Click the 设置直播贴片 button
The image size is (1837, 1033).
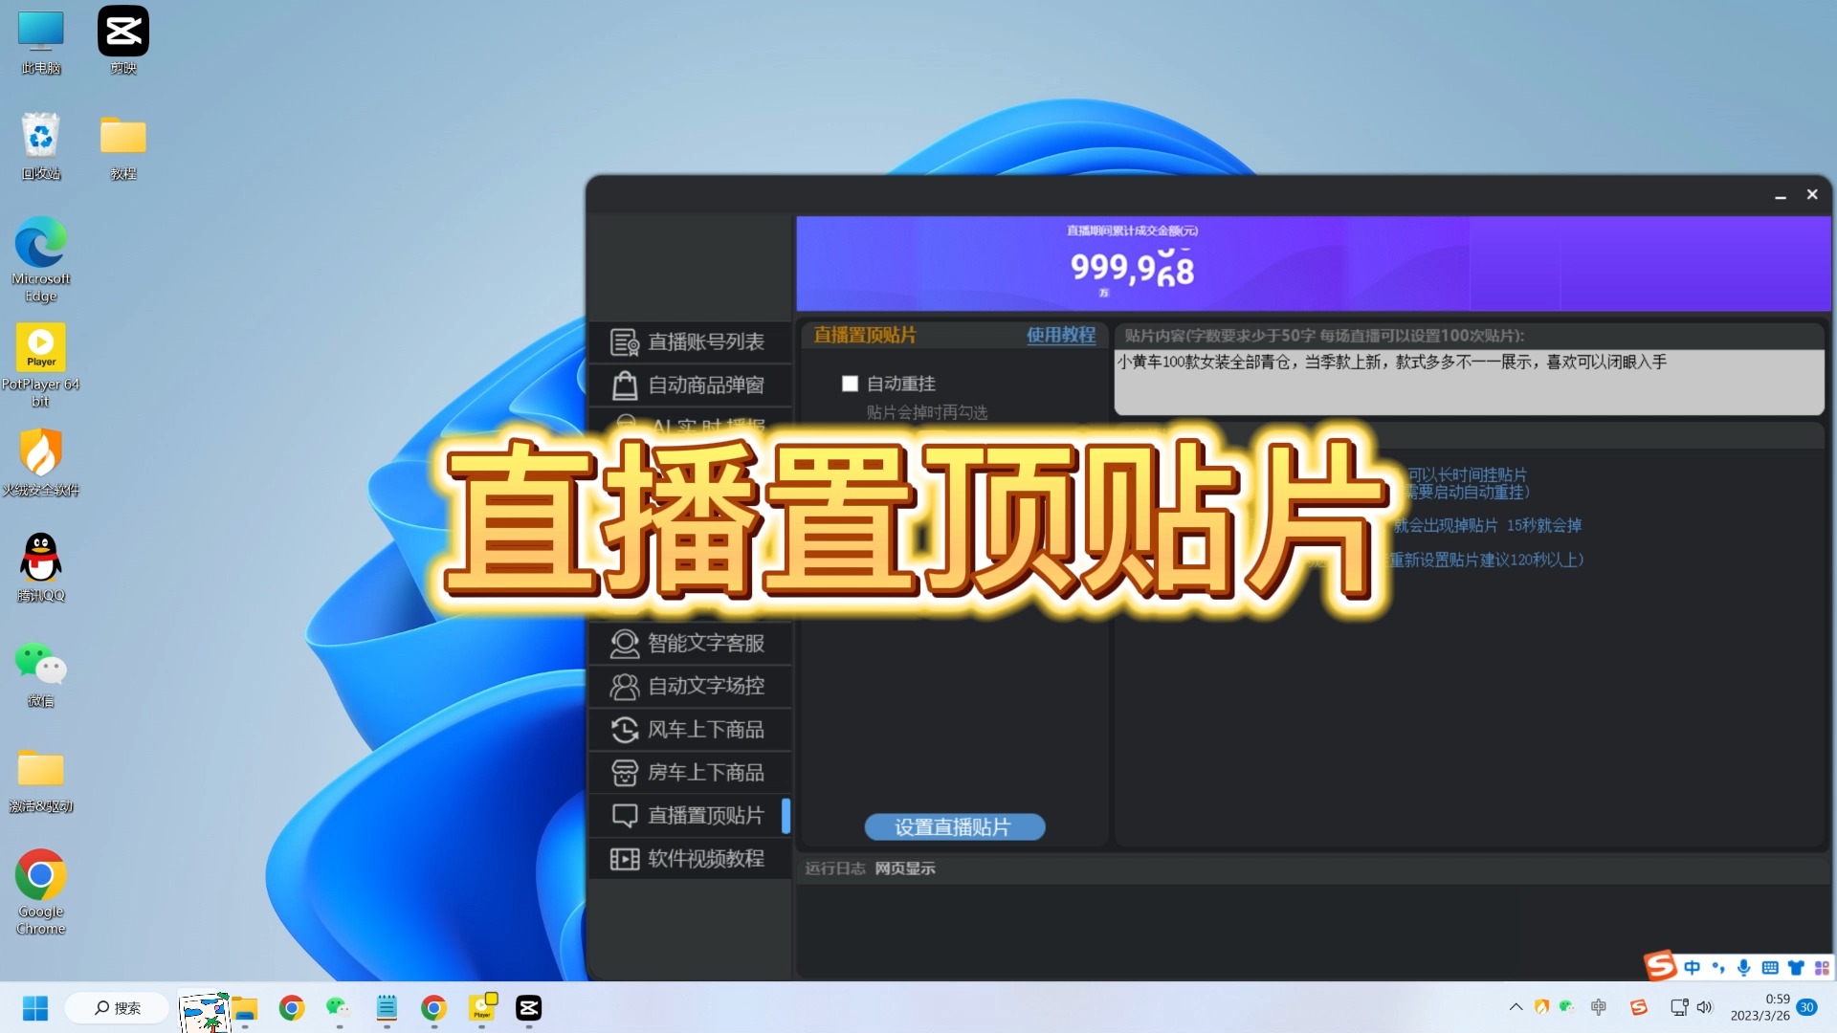click(954, 827)
